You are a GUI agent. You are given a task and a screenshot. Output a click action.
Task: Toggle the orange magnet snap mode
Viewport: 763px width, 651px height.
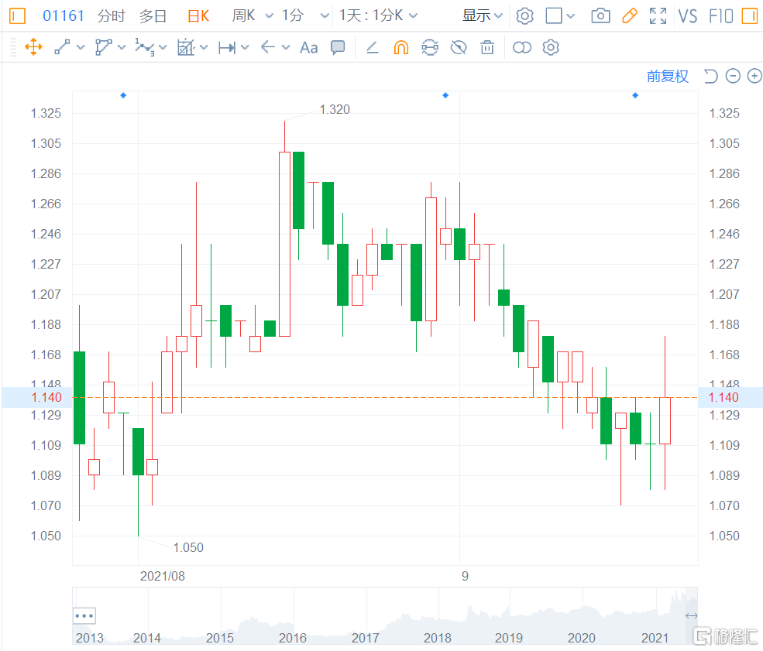[x=401, y=48]
